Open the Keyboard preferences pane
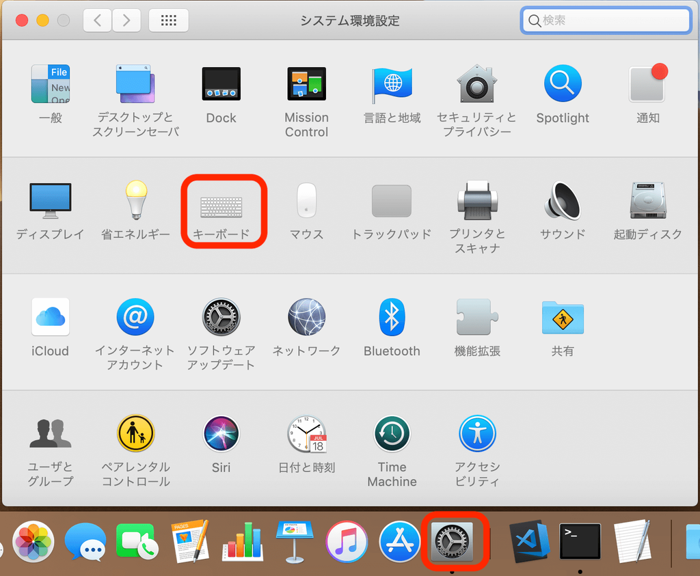This screenshot has width=700, height=576. tap(224, 202)
